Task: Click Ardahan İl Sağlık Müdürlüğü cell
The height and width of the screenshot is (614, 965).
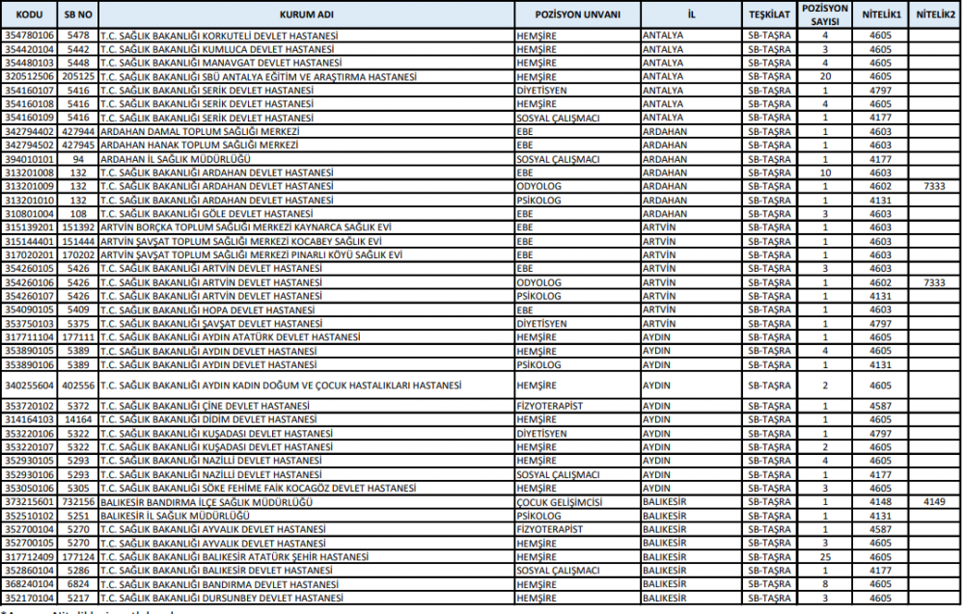Action: pyautogui.click(x=307, y=159)
